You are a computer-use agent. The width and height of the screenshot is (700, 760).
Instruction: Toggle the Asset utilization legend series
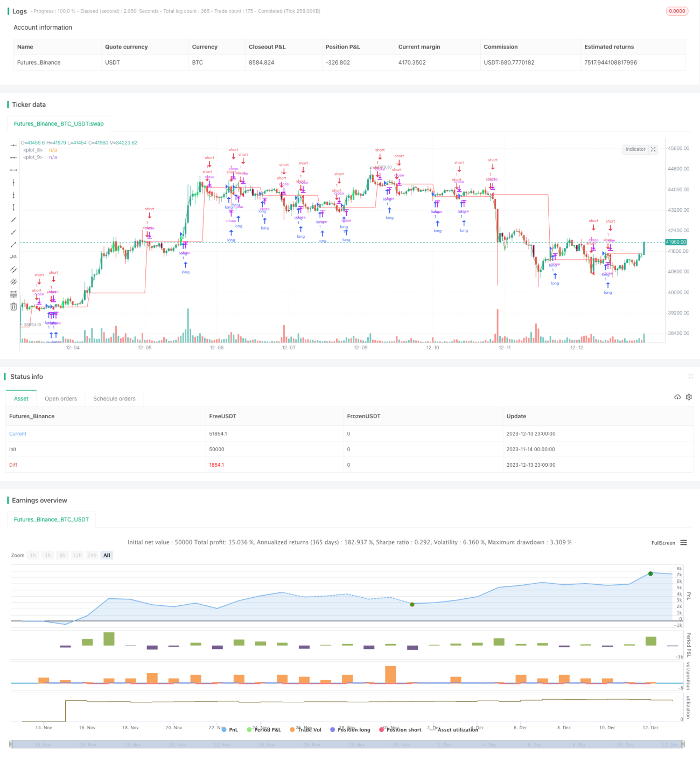click(453, 730)
